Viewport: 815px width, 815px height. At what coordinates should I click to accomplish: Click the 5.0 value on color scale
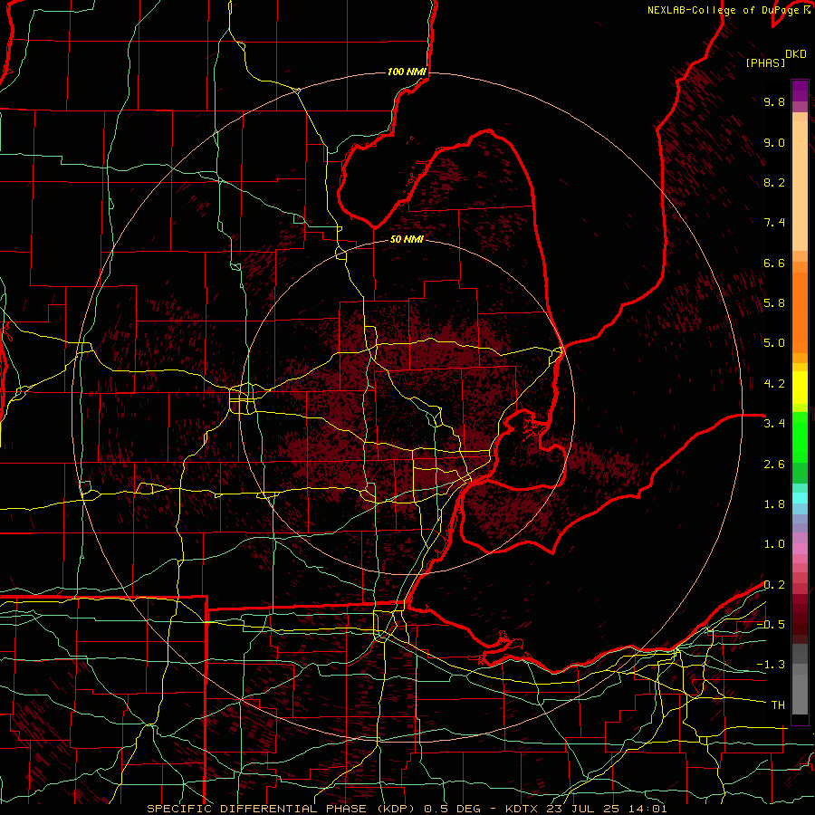(x=774, y=343)
